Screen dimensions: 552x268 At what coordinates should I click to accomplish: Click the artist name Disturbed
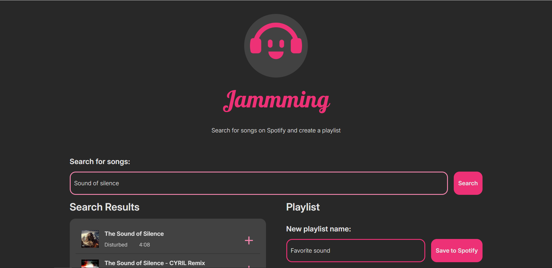coord(116,245)
